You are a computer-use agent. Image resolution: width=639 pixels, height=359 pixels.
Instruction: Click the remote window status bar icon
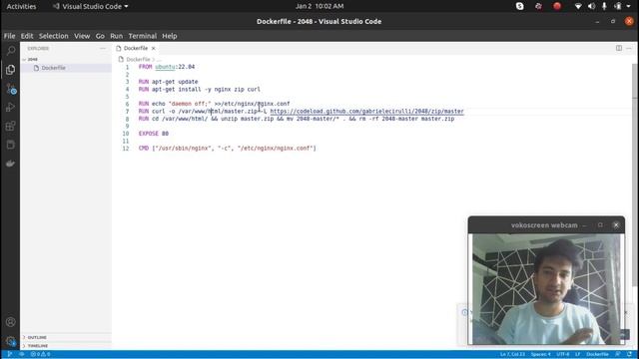10,354
